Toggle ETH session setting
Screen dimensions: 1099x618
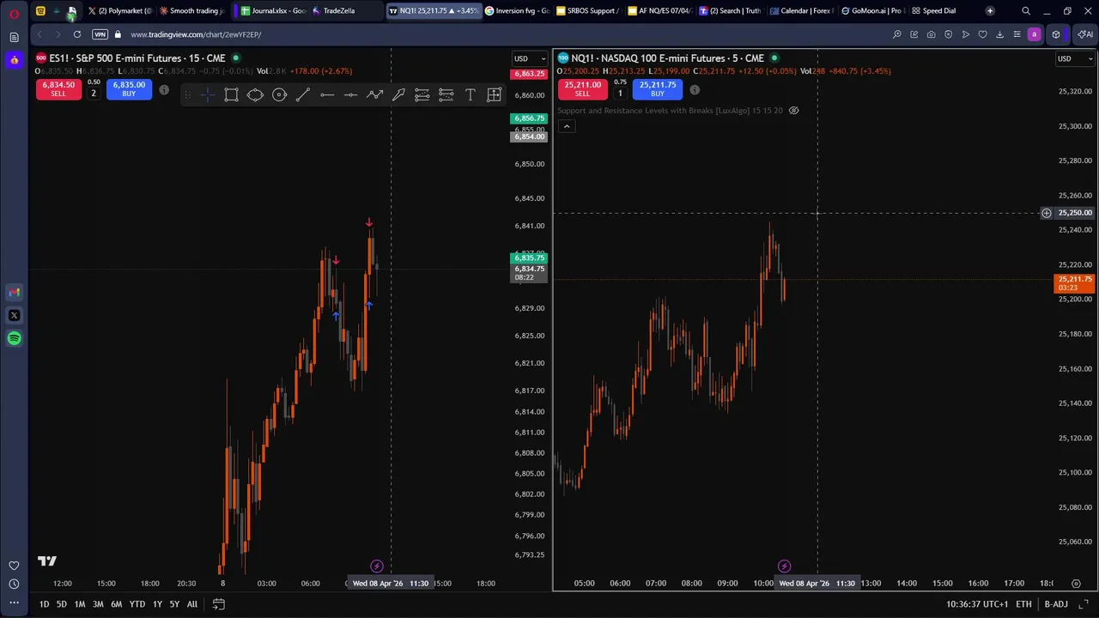[1023, 604]
